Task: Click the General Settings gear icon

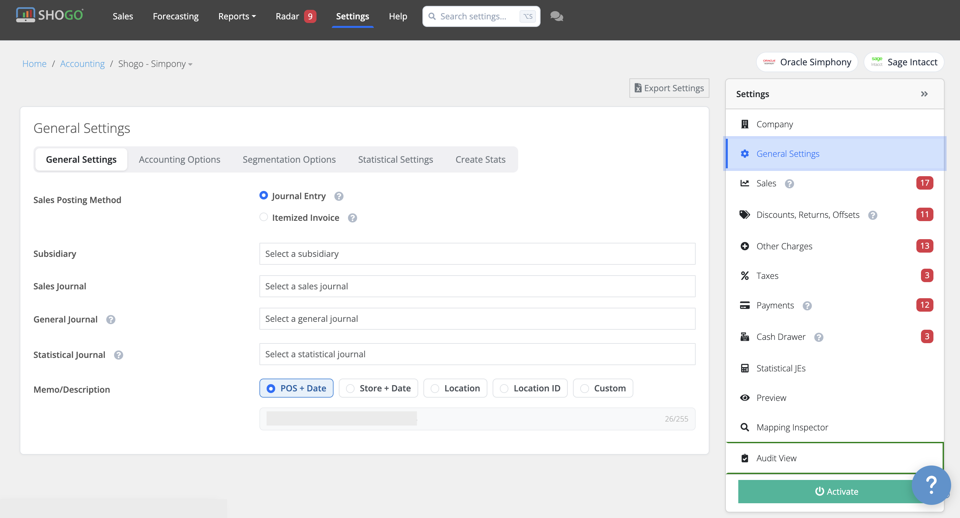Action: click(745, 154)
